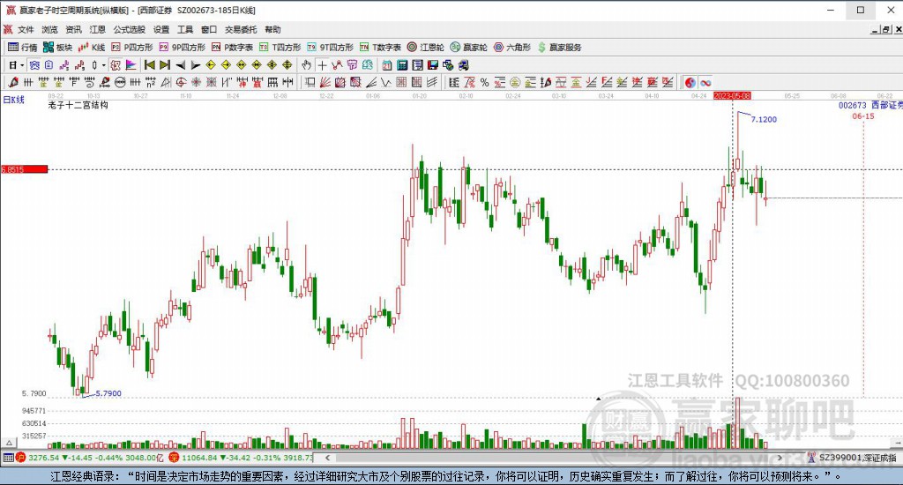The image size is (903, 485).
Task: Select the parallel lines channel tool
Action: coord(432,82)
